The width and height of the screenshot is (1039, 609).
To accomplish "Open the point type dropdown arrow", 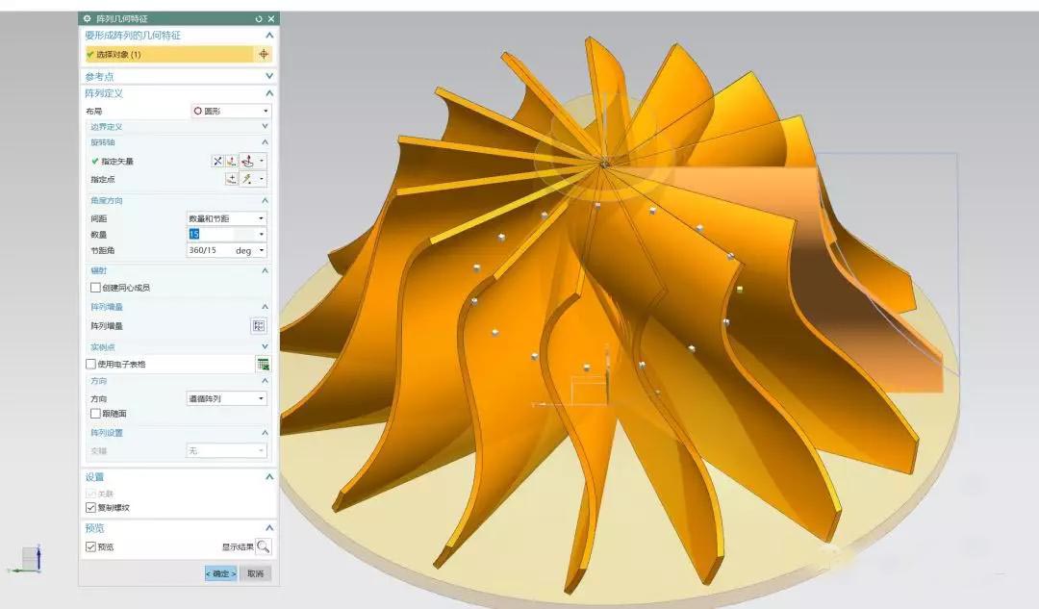I will click(x=262, y=179).
